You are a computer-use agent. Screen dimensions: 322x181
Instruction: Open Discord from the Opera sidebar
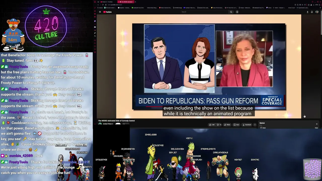point(95,27)
